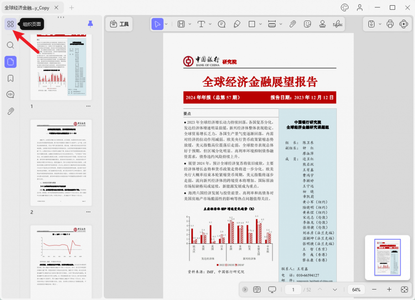The width and height of the screenshot is (415, 300).
Task: Open the comments panel in sidebar
Action: pos(10,95)
